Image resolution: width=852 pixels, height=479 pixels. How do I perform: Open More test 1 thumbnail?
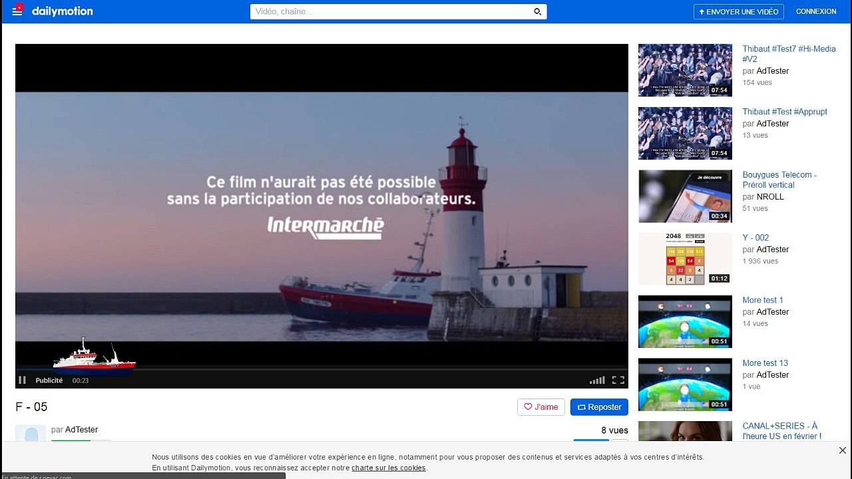click(685, 321)
